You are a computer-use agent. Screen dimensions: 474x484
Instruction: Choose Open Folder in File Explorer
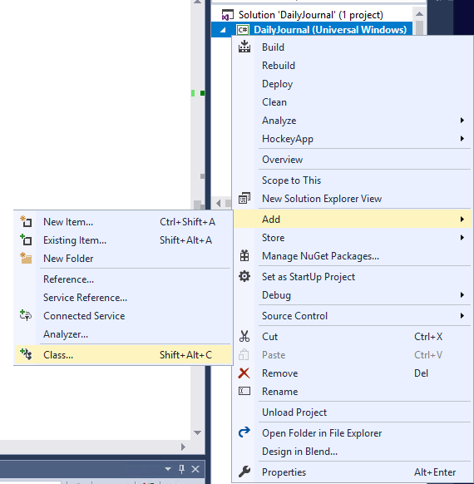tap(322, 432)
